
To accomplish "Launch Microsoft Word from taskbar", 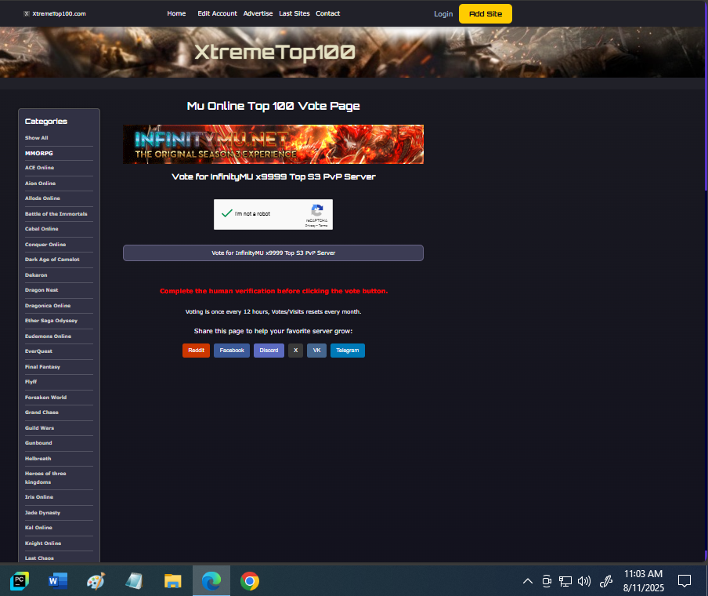I will point(58,580).
